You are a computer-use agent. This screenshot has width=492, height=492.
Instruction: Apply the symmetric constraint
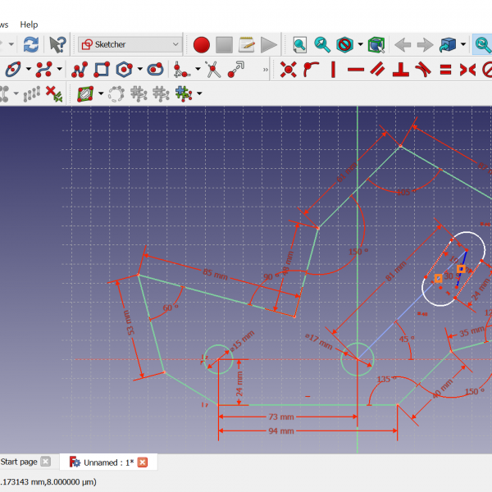pyautogui.click(x=467, y=70)
